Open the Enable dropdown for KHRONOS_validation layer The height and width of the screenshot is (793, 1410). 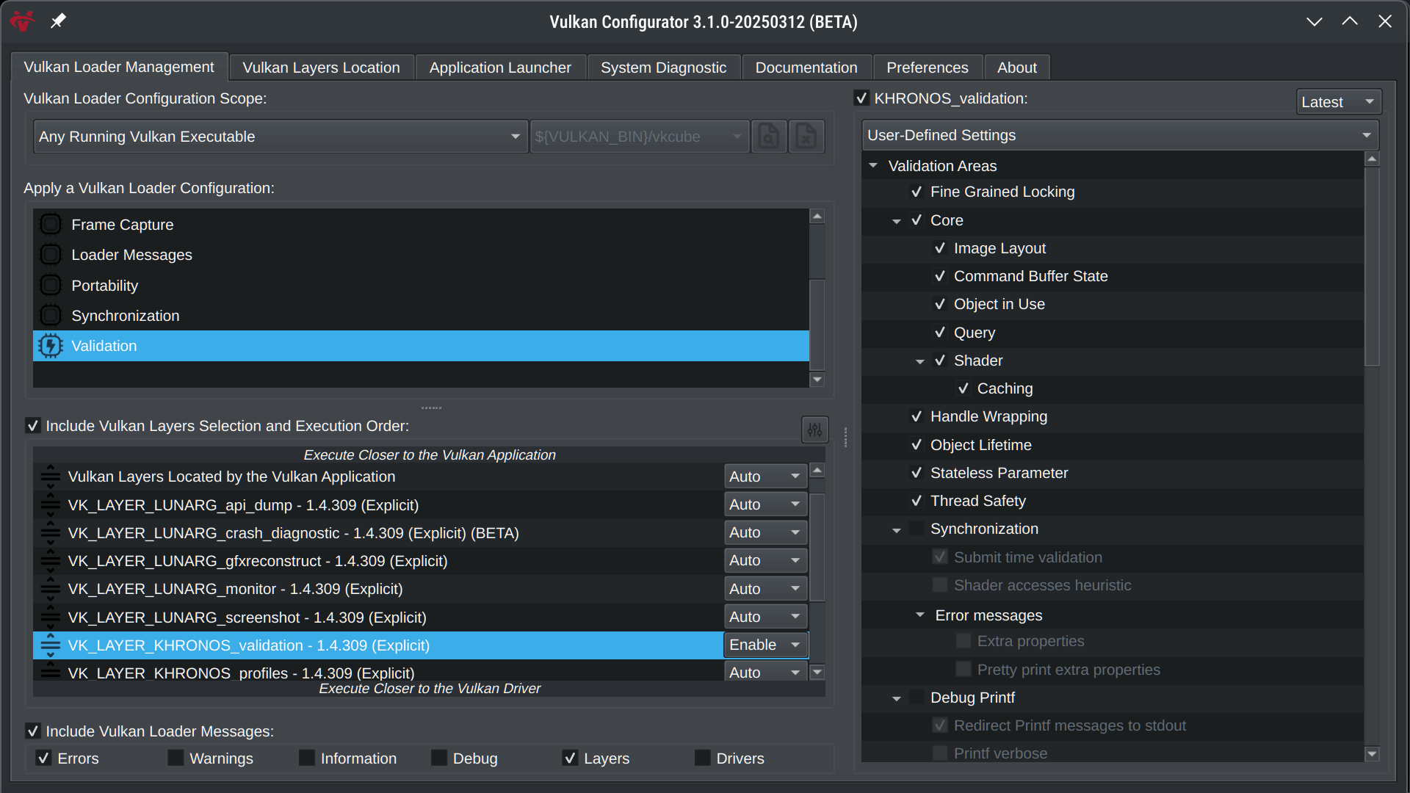point(765,645)
